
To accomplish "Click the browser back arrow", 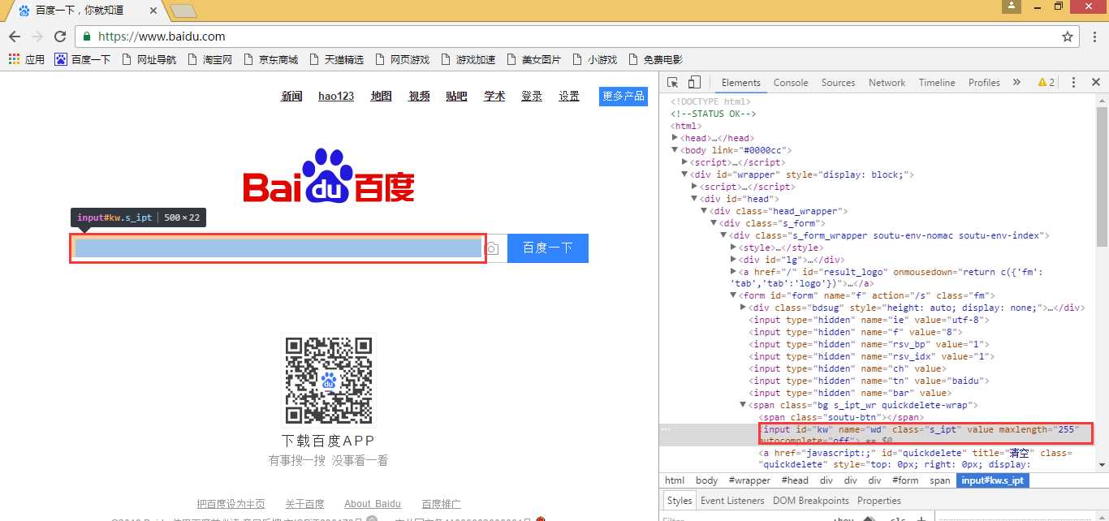I will pyautogui.click(x=14, y=37).
